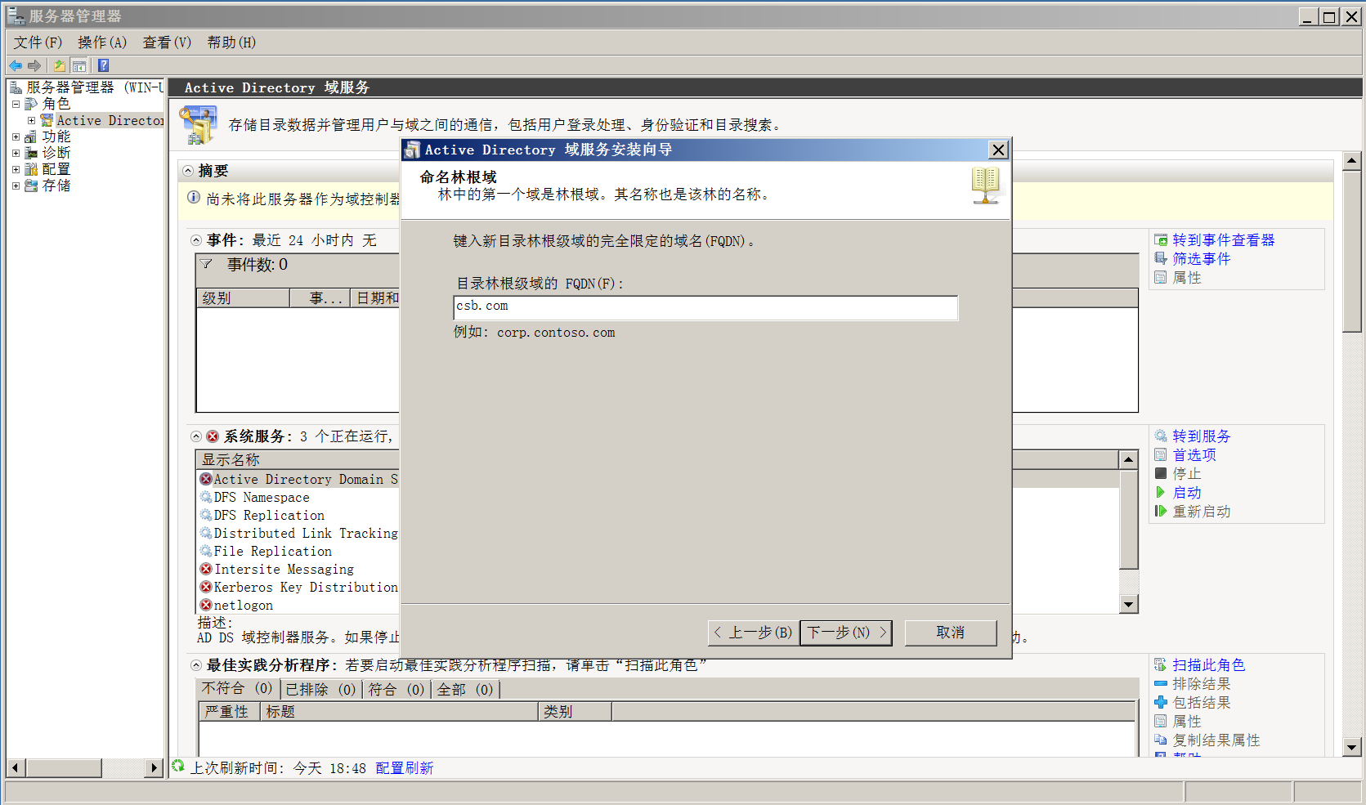This screenshot has width=1366, height=805.
Task: Click the Up one level toolbar icon
Action: (x=59, y=65)
